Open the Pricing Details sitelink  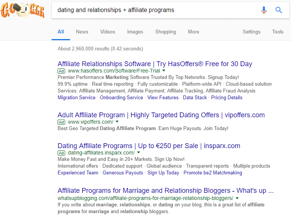(x=227, y=97)
